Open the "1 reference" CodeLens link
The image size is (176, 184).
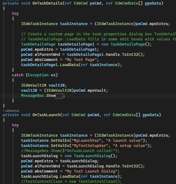(11, 111)
